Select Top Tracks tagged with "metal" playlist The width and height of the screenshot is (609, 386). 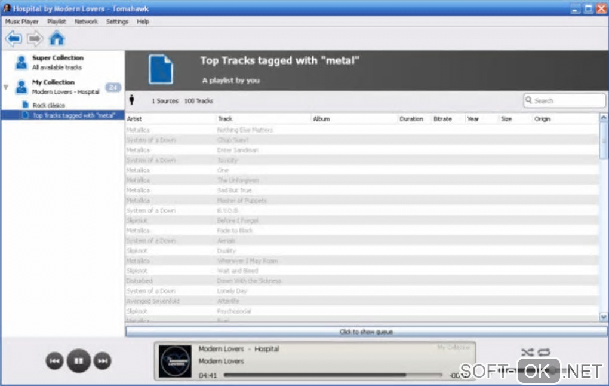pyautogui.click(x=63, y=115)
